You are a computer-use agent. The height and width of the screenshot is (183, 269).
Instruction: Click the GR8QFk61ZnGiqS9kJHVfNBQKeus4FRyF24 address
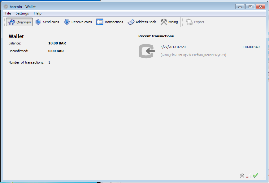coord(193,55)
